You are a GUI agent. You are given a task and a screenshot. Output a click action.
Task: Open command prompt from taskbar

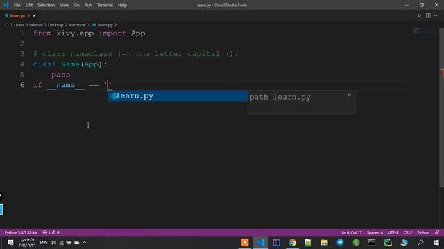coord(372,243)
